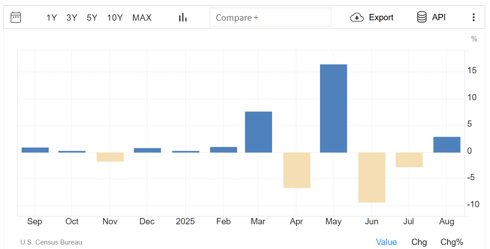Viewport: 490px width, 249px height.
Task: Switch to the 5Y time range
Action: (x=92, y=18)
